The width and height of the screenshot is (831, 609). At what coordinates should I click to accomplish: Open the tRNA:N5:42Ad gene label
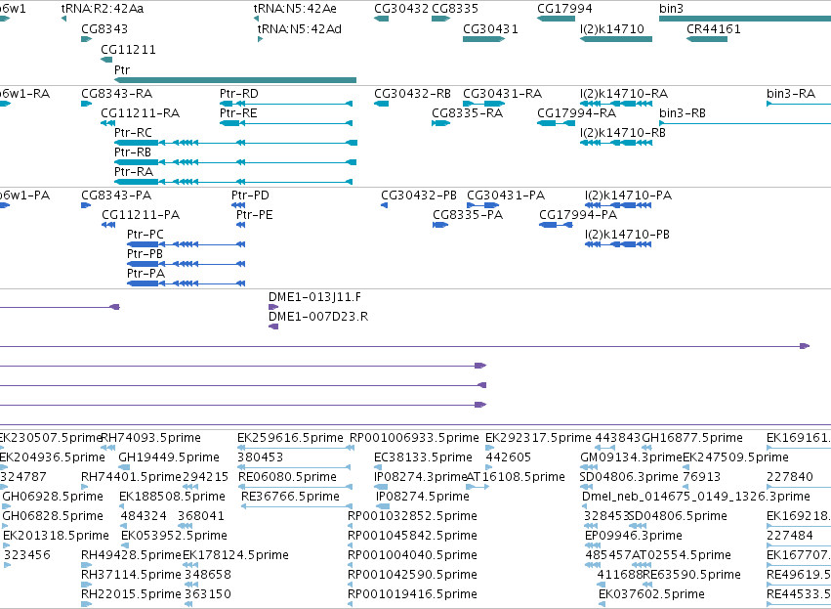[x=300, y=29]
